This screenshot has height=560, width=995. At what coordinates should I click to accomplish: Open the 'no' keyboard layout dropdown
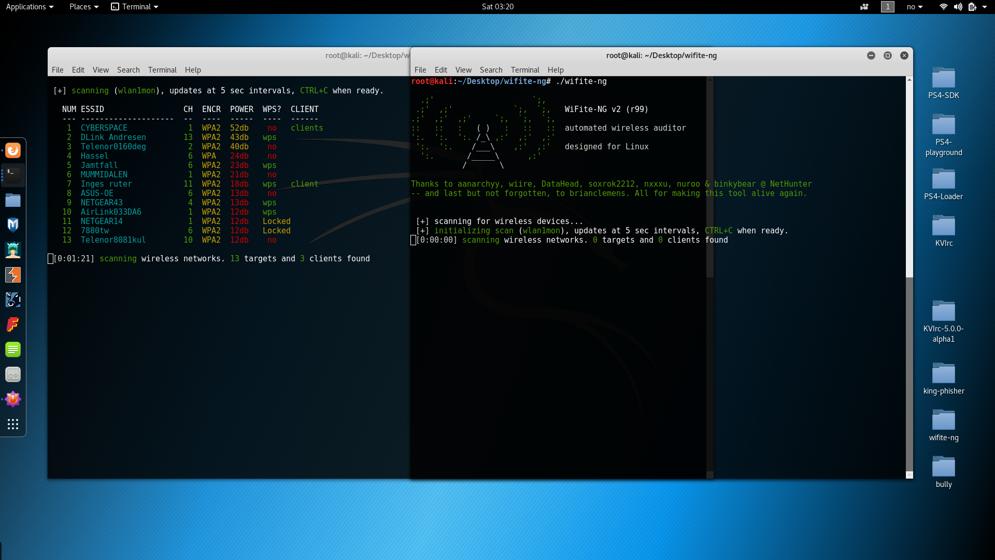coord(914,7)
